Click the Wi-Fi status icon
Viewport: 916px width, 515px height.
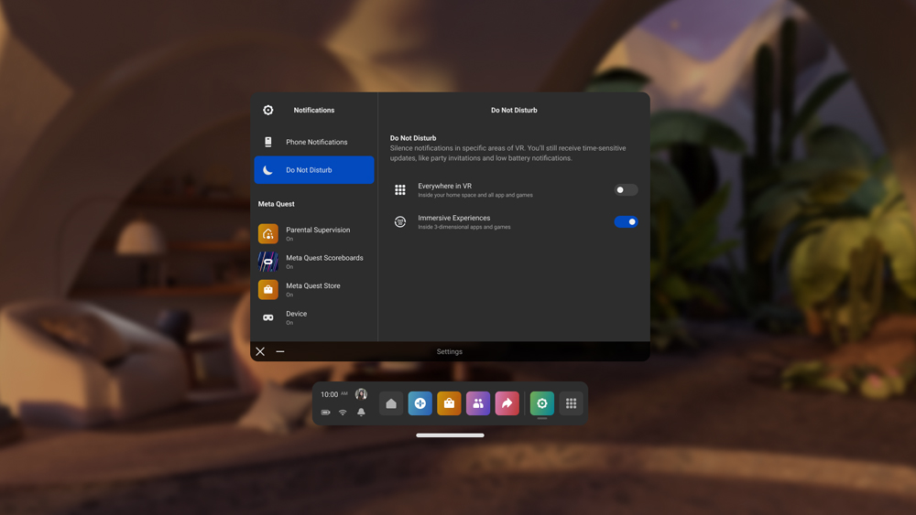pyautogui.click(x=343, y=413)
